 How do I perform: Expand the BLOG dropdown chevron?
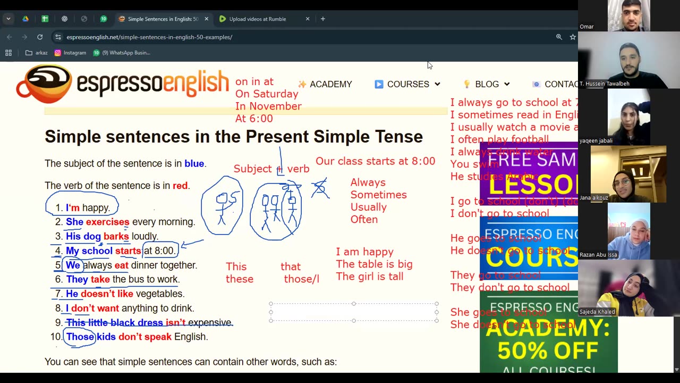click(x=507, y=84)
